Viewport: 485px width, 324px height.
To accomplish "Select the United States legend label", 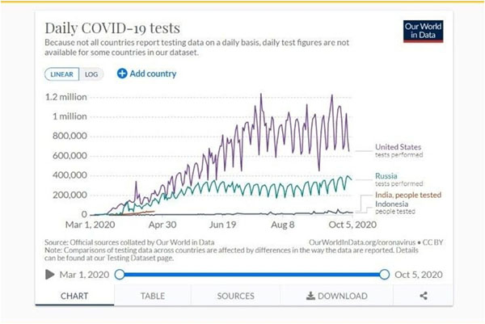I will (399, 147).
